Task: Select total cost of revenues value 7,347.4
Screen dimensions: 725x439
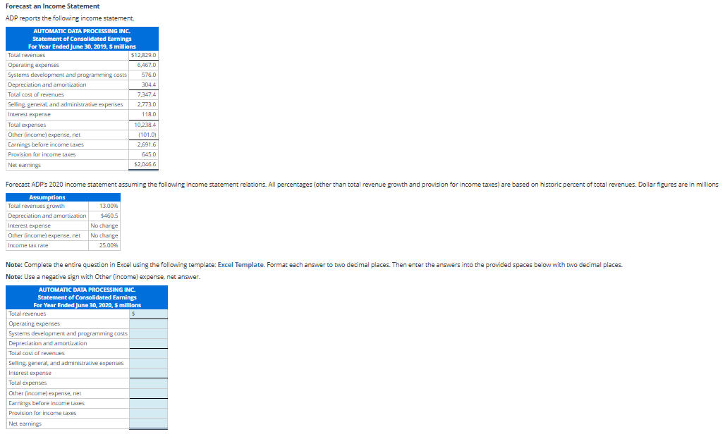Action: coord(147,94)
